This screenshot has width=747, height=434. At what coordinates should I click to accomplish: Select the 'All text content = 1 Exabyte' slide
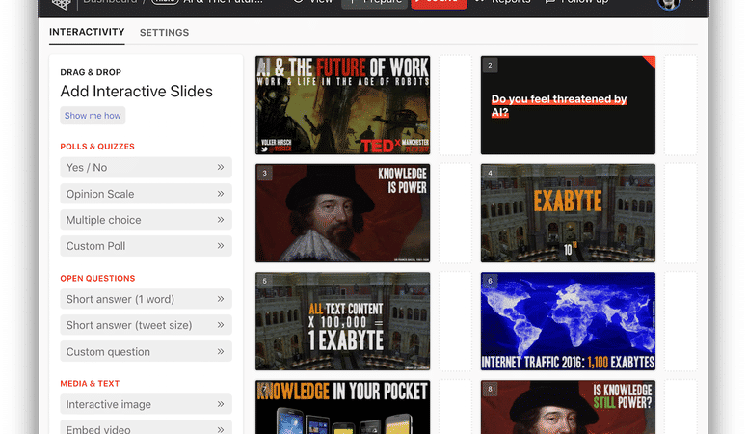point(342,321)
